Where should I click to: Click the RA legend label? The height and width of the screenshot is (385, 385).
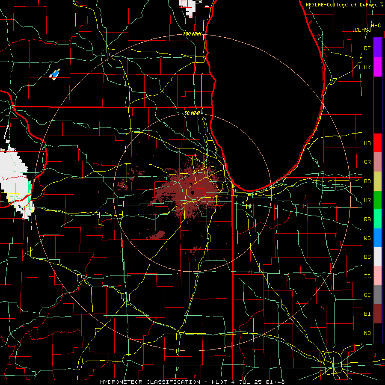click(x=367, y=219)
